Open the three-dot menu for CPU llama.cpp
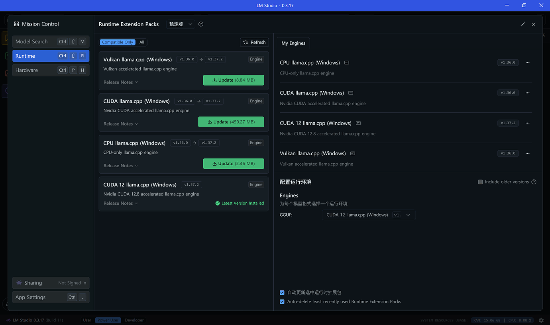550x325 pixels. coord(527,63)
